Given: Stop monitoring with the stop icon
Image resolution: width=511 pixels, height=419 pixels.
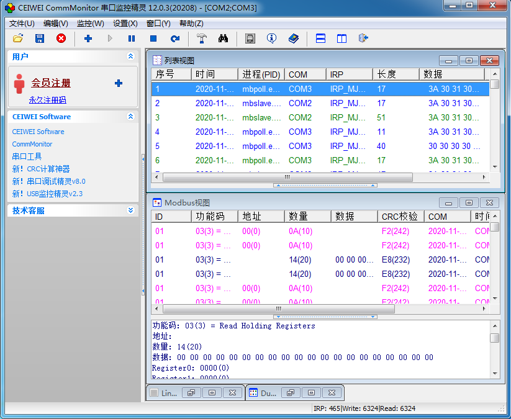Looking at the screenshot, I should tap(153, 38).
